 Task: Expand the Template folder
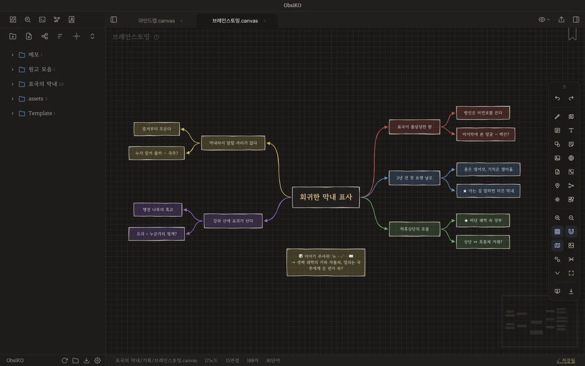[12, 113]
